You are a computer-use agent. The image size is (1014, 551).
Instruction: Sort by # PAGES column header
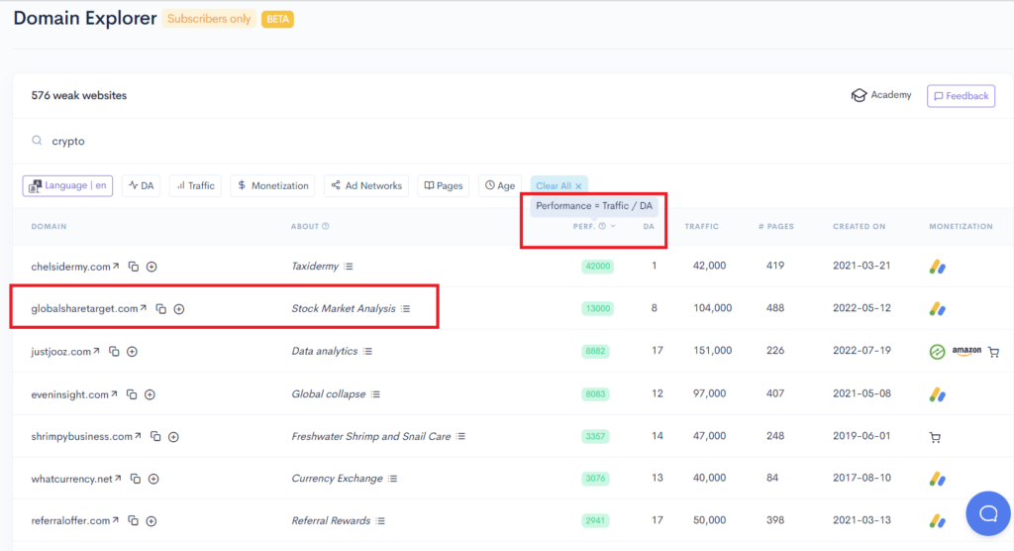point(776,227)
